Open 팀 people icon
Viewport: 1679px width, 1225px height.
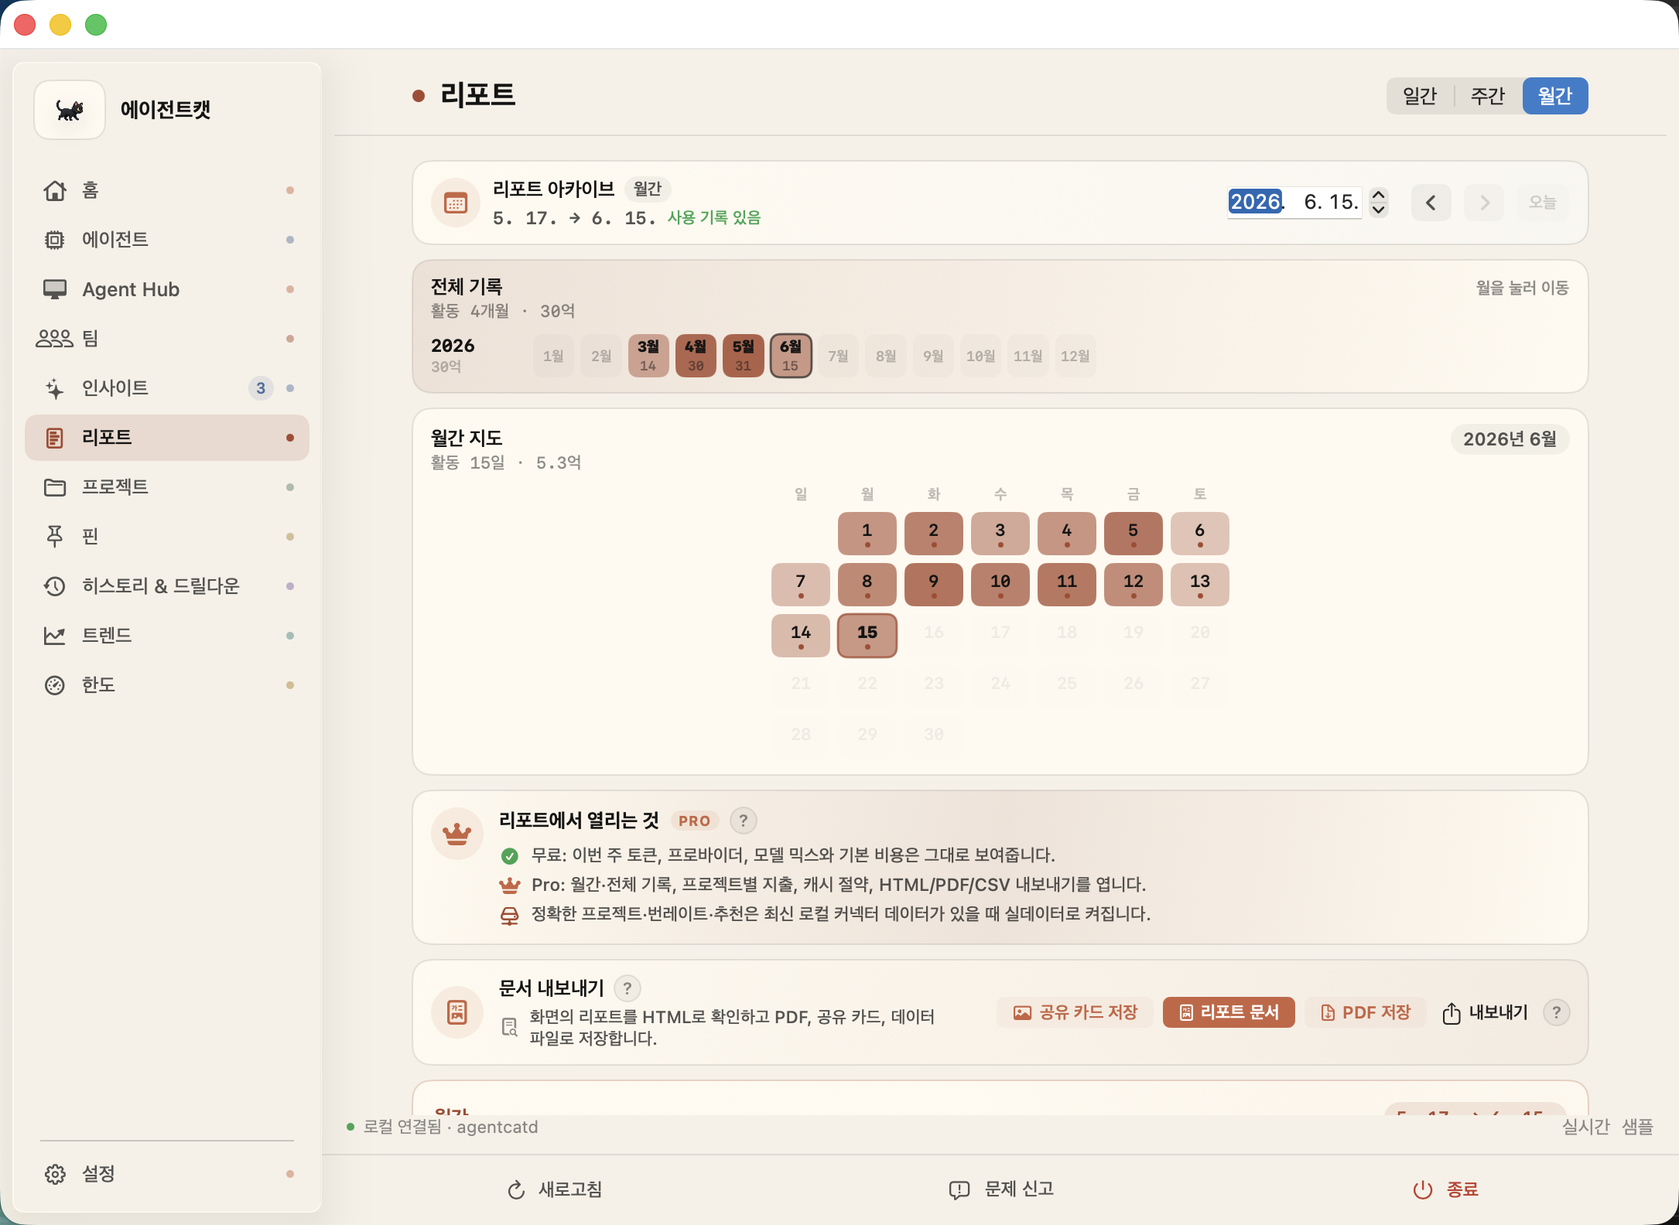[55, 339]
